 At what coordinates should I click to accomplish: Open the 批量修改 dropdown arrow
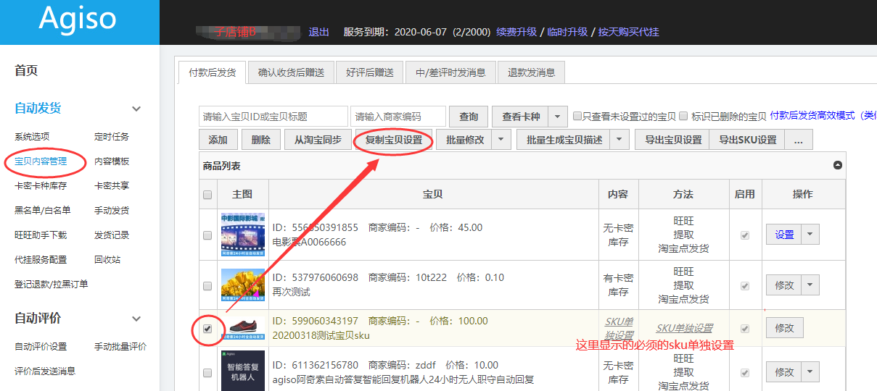pos(501,140)
